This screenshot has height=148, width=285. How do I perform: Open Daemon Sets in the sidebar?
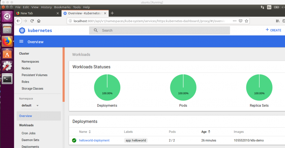click(30, 140)
